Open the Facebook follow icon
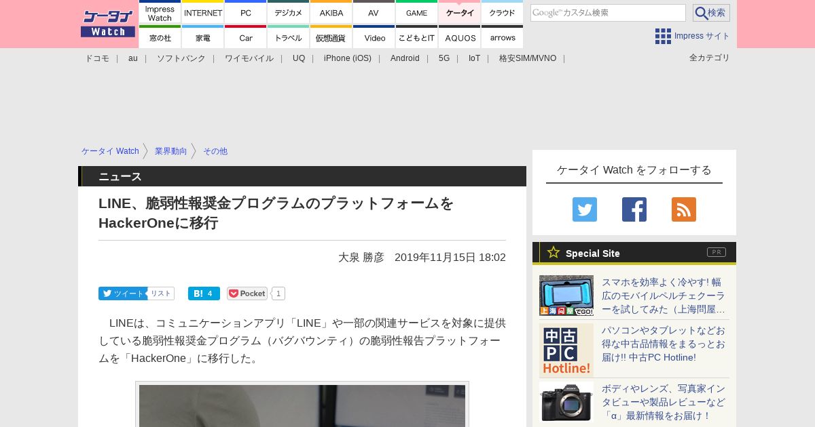Screen dimensions: 815x427 [x=634, y=209]
